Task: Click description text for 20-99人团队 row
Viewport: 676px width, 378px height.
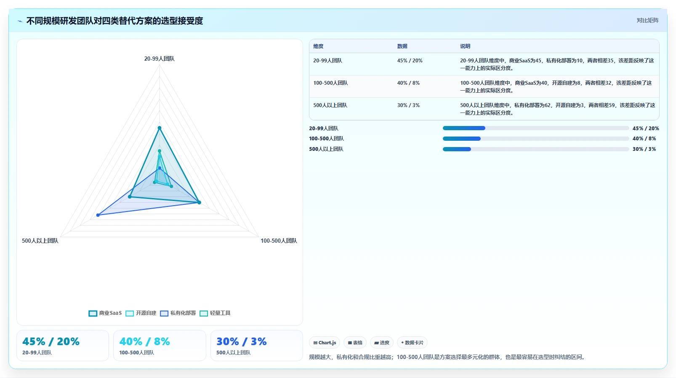Action: [557, 64]
